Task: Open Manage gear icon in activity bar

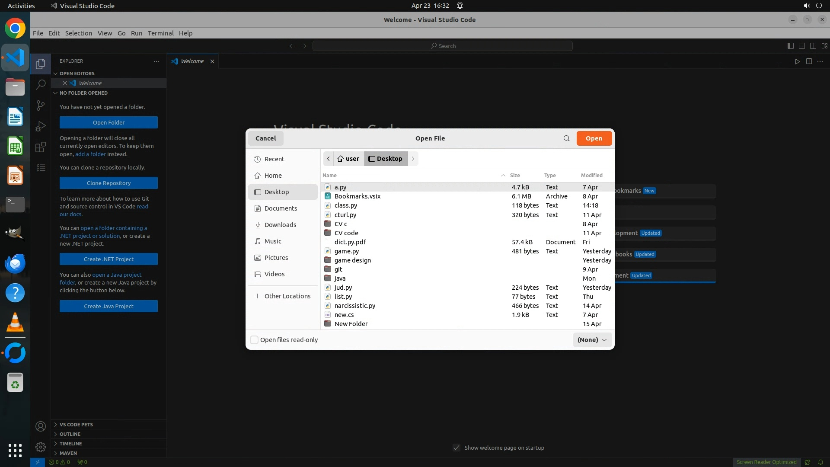Action: tap(41, 447)
